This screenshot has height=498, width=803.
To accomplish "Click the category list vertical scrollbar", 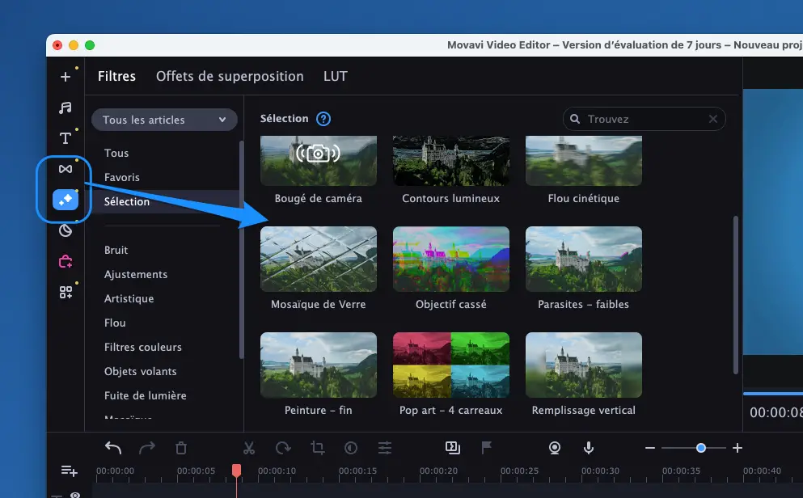I will [241, 249].
